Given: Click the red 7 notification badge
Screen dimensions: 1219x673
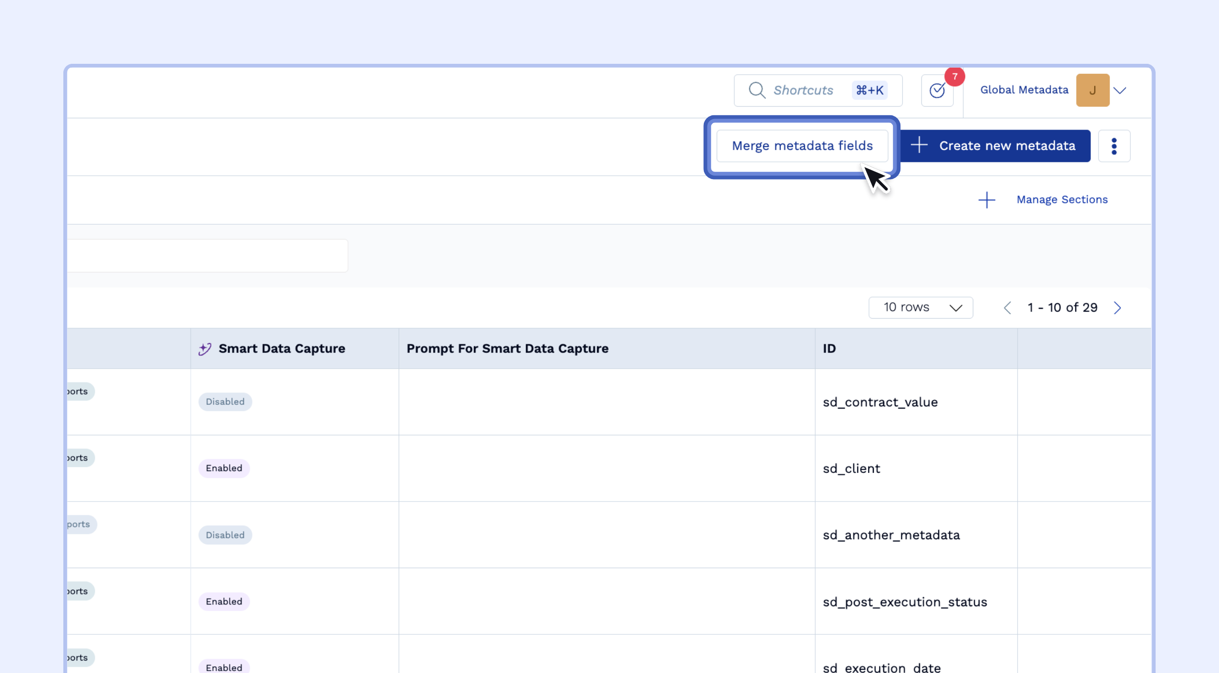Looking at the screenshot, I should (954, 77).
